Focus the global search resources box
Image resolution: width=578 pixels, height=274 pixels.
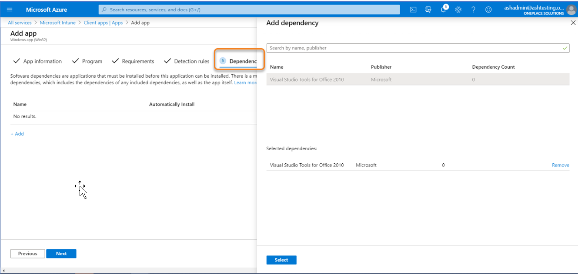249,10
